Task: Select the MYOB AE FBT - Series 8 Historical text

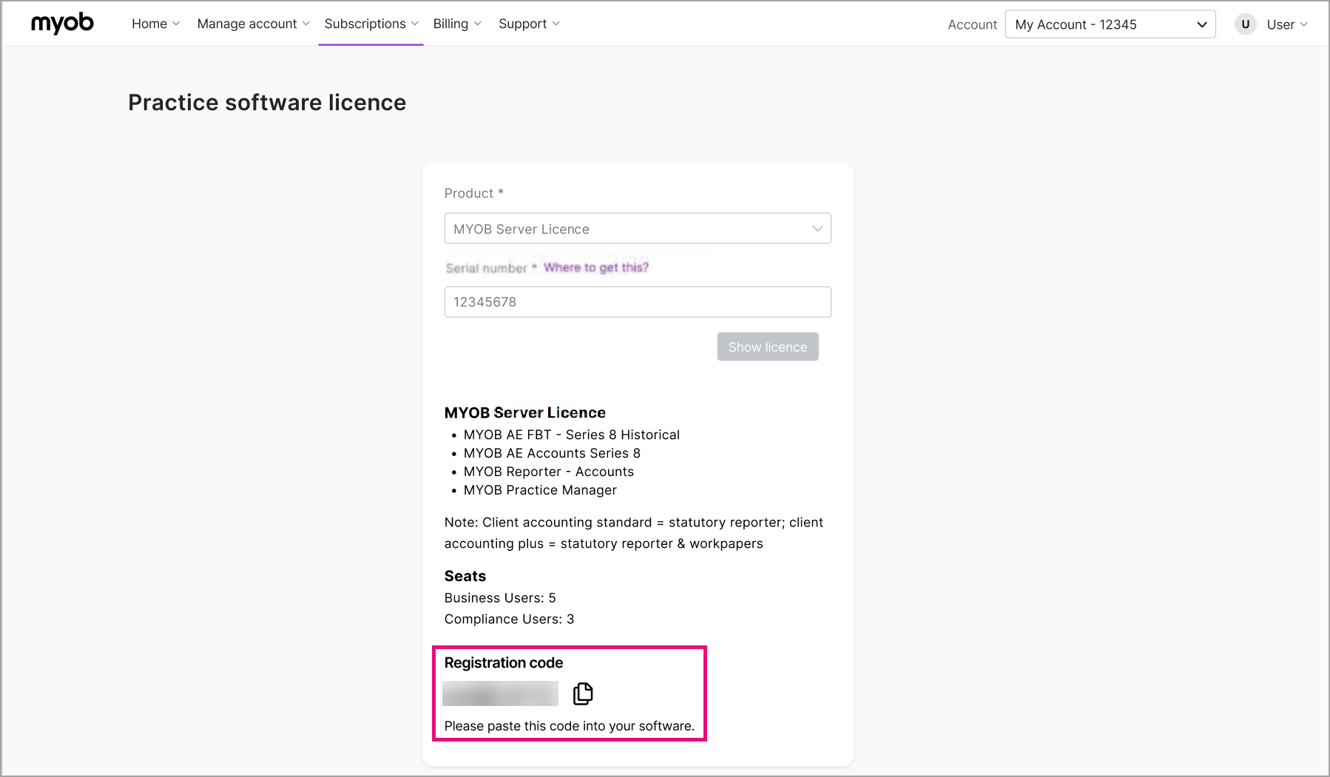Action: [x=572, y=435]
